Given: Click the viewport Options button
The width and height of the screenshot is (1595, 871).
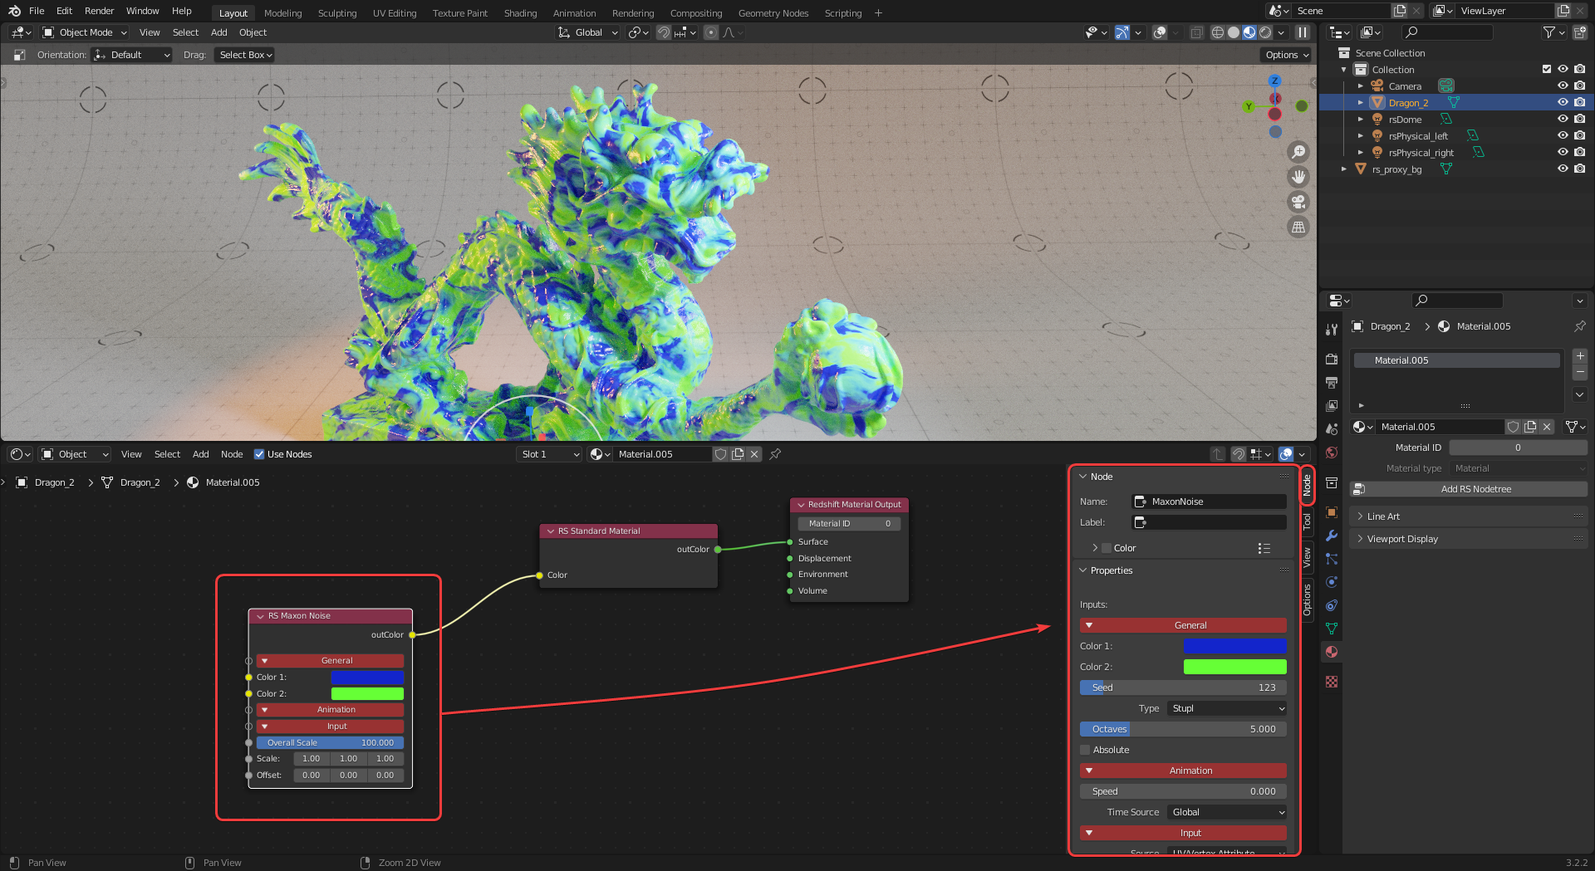Looking at the screenshot, I should point(1286,55).
